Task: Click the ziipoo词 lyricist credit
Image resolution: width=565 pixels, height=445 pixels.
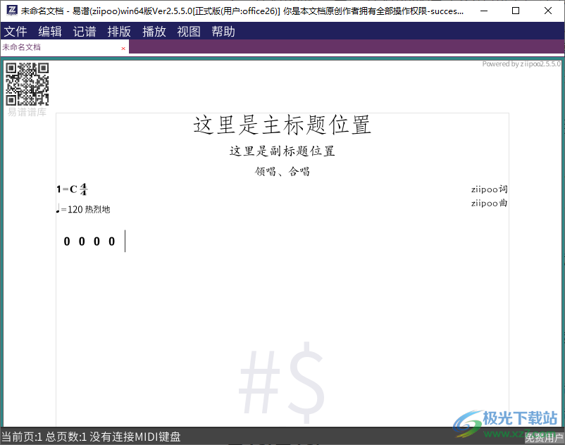Action: click(x=489, y=189)
